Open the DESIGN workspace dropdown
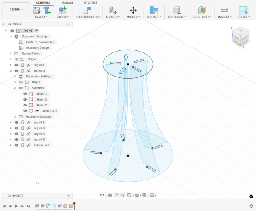The width and height of the screenshot is (256, 211). click(x=16, y=10)
